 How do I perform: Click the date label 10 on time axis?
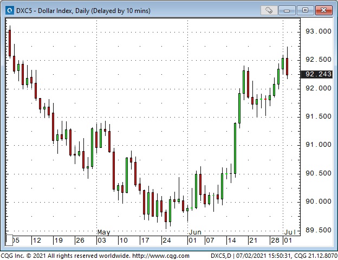click(x=123, y=240)
